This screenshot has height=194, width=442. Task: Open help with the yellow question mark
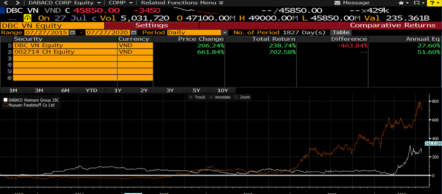[434, 3]
